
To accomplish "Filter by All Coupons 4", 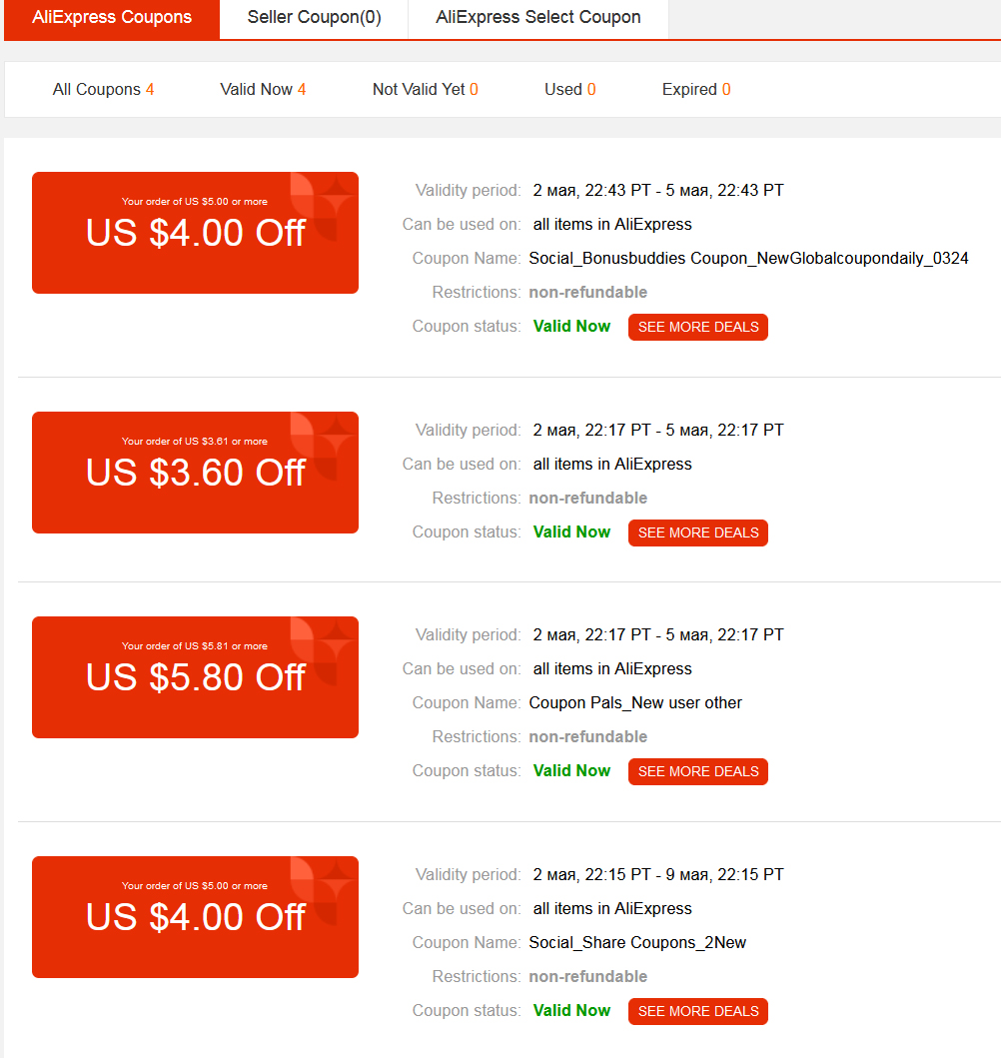I will coord(103,90).
